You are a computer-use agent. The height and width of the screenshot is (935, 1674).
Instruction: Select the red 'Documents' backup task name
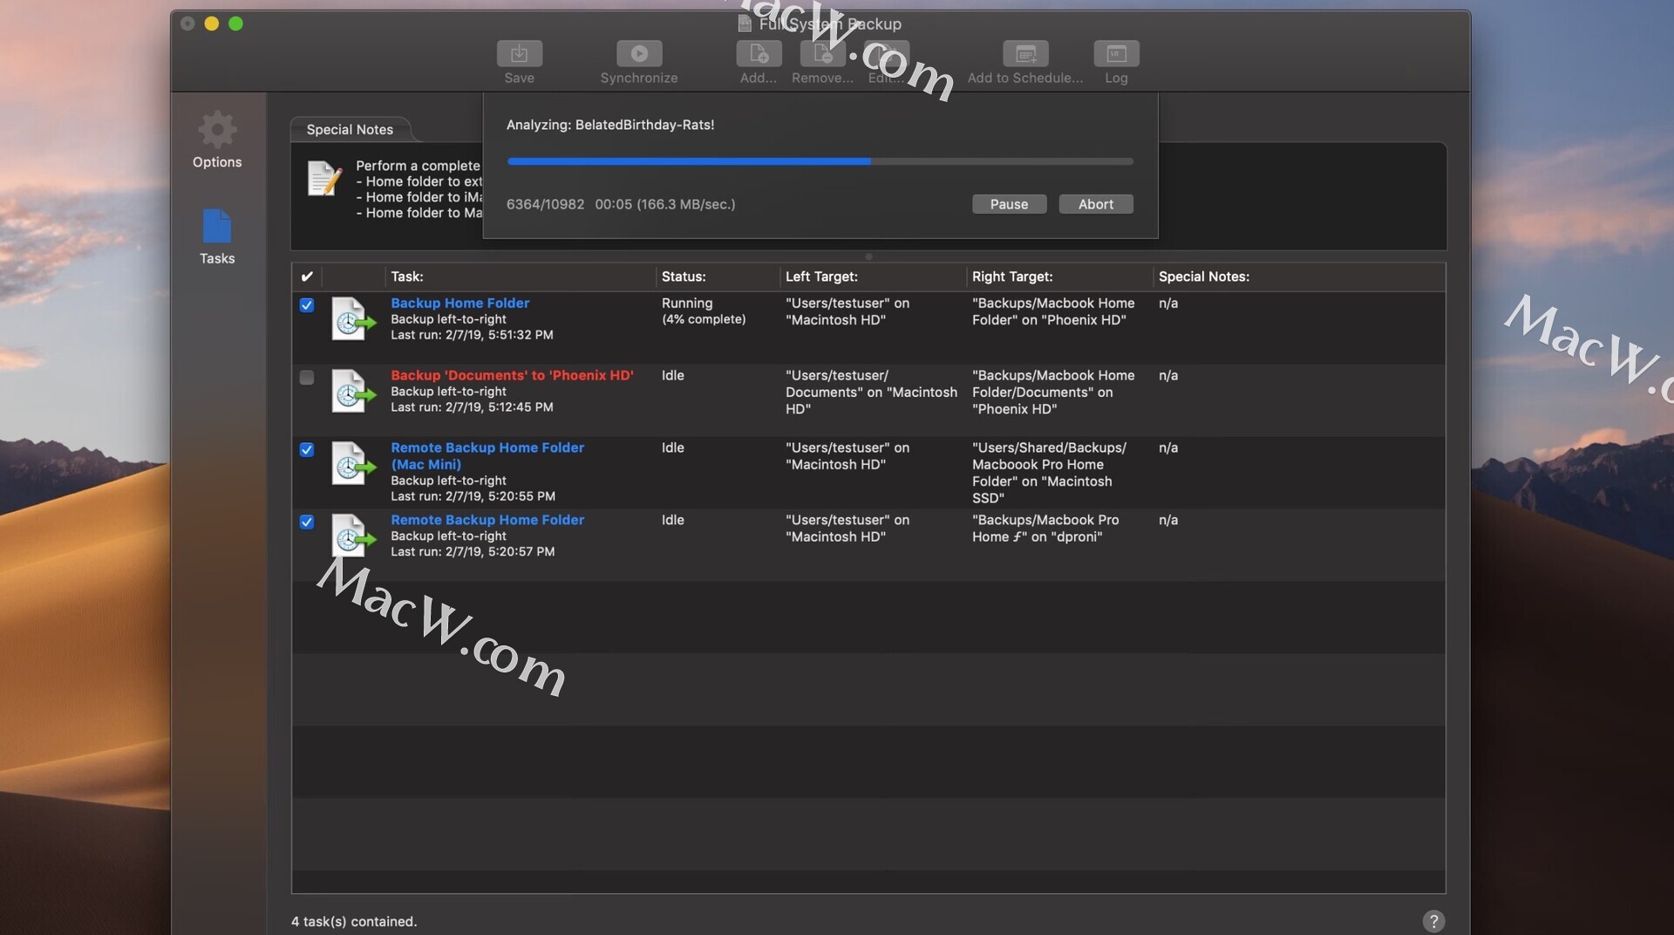click(x=512, y=375)
